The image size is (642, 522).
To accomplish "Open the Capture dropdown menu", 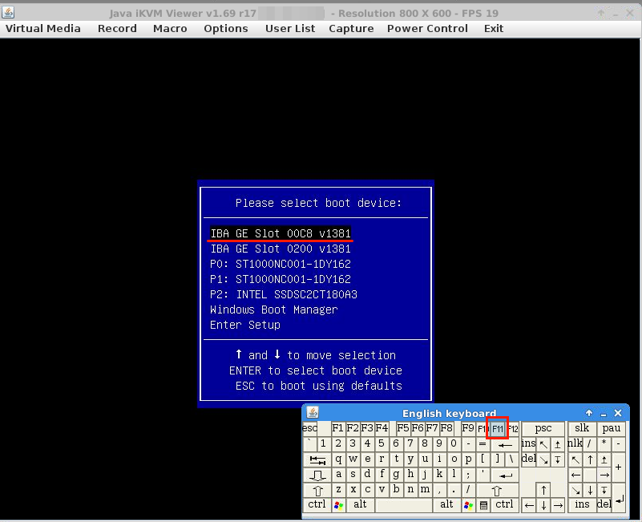I will [351, 28].
